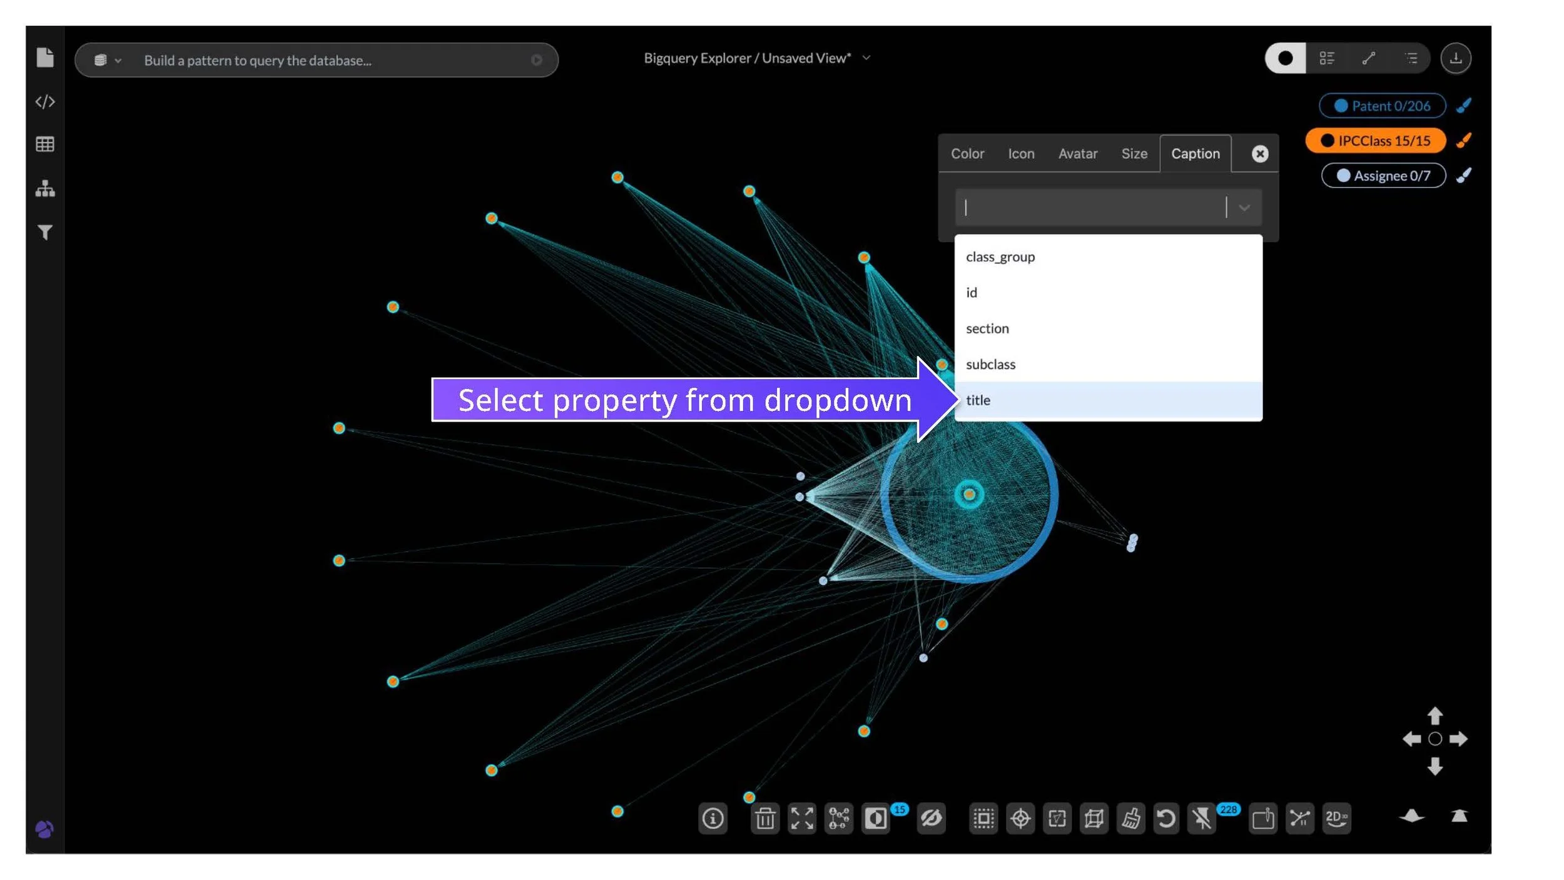Expand the caption property dropdown arrow

pos(1244,208)
